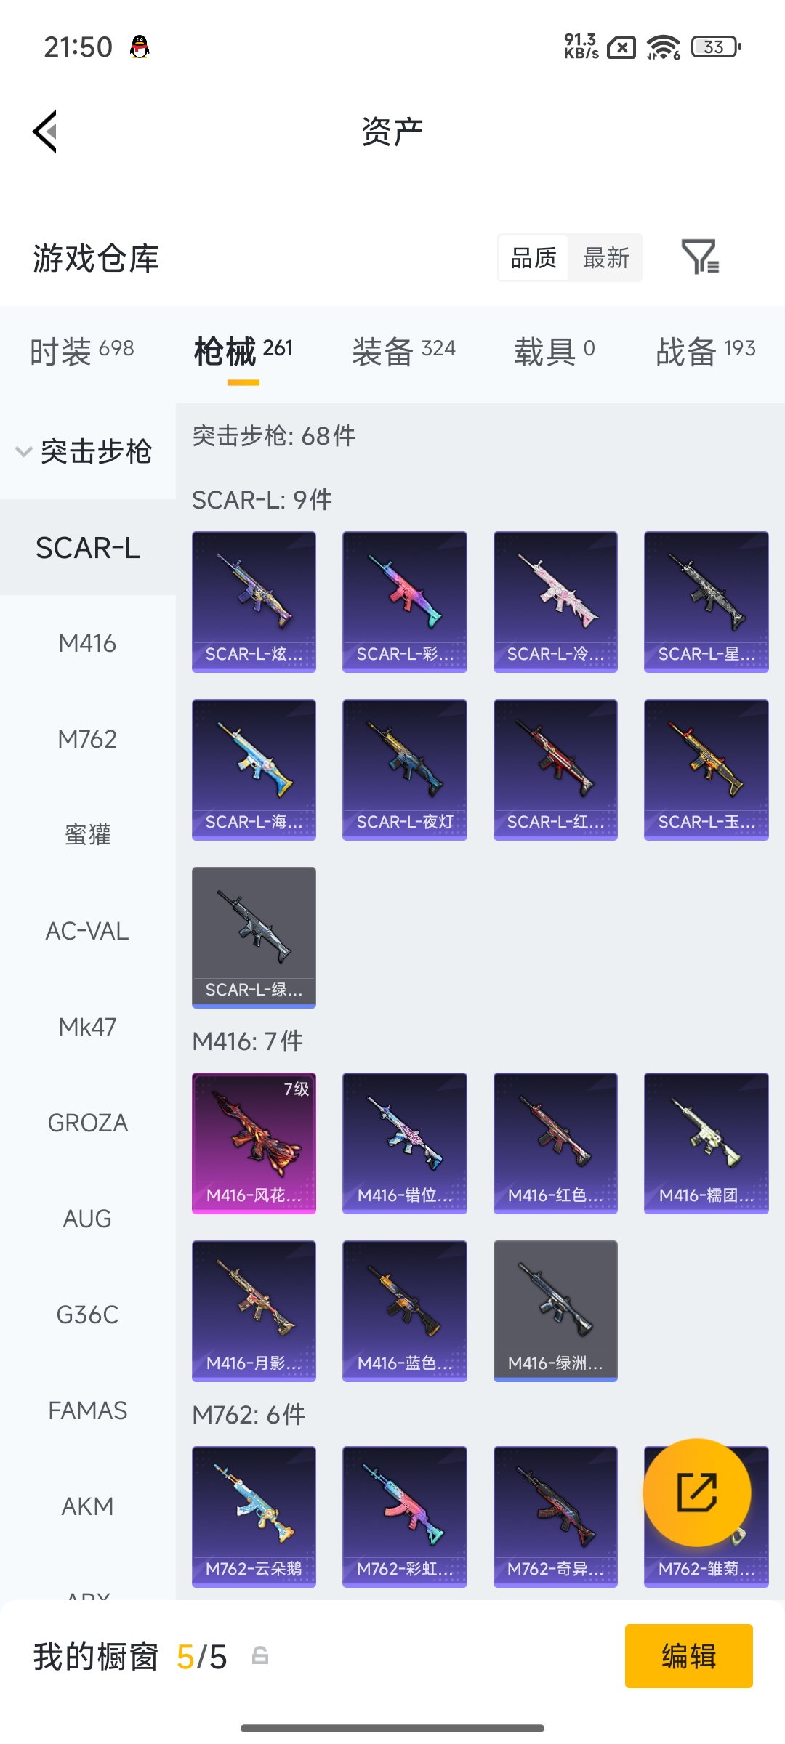Select 蜜獾 in the weapon sidebar

click(x=88, y=835)
